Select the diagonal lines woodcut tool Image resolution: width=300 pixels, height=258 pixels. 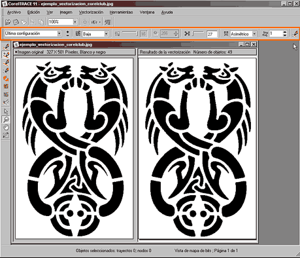(x=6, y=102)
